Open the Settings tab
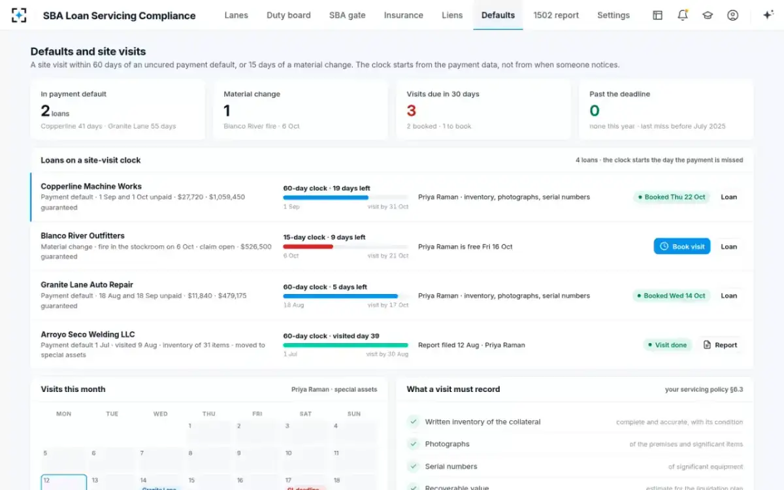 613,15
